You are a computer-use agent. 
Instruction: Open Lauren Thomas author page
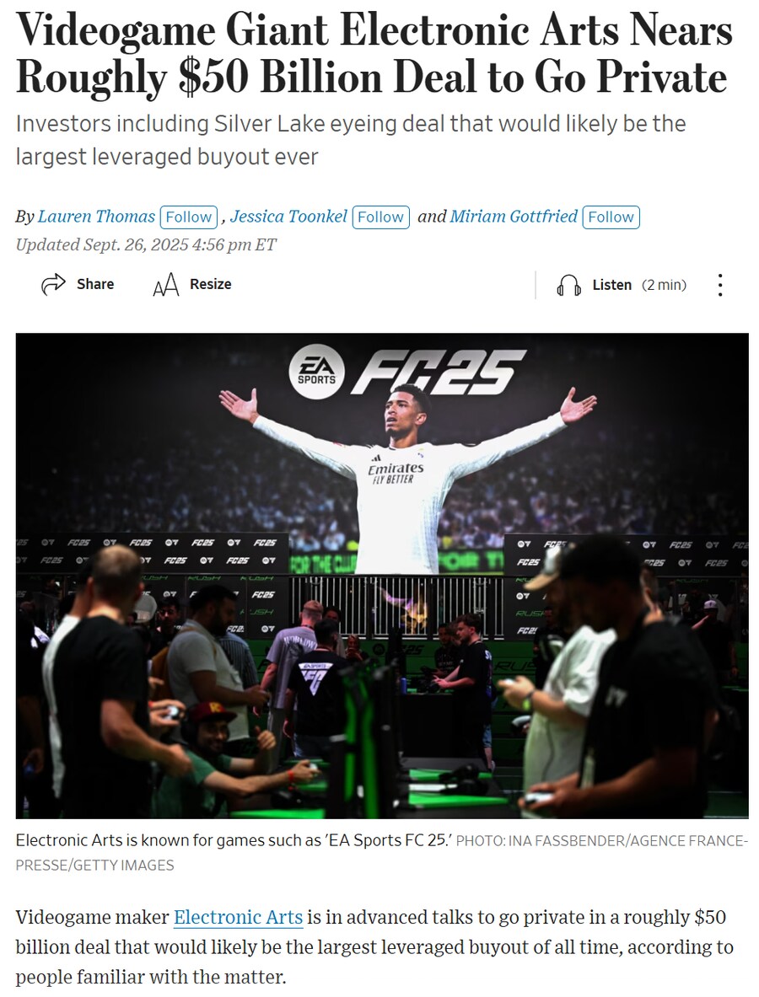coord(96,217)
